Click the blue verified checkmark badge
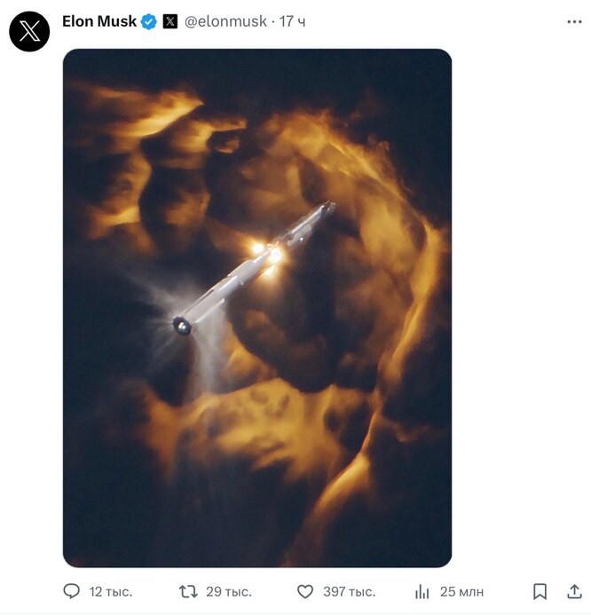This screenshot has height=616, width=591. coord(149,21)
